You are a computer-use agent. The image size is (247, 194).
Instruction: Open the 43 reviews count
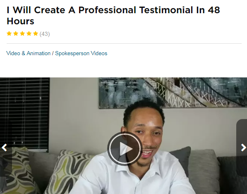click(x=45, y=34)
